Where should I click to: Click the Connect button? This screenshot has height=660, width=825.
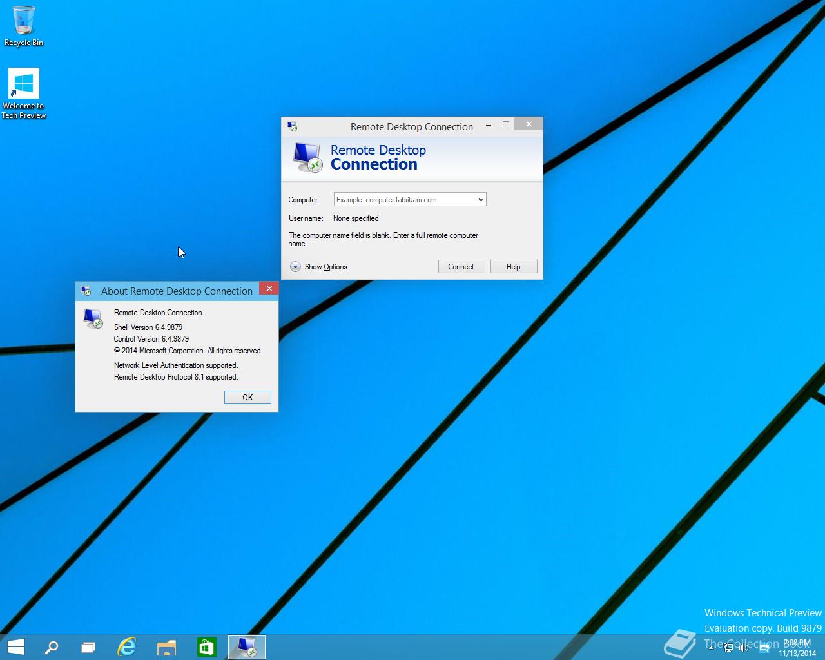point(461,267)
